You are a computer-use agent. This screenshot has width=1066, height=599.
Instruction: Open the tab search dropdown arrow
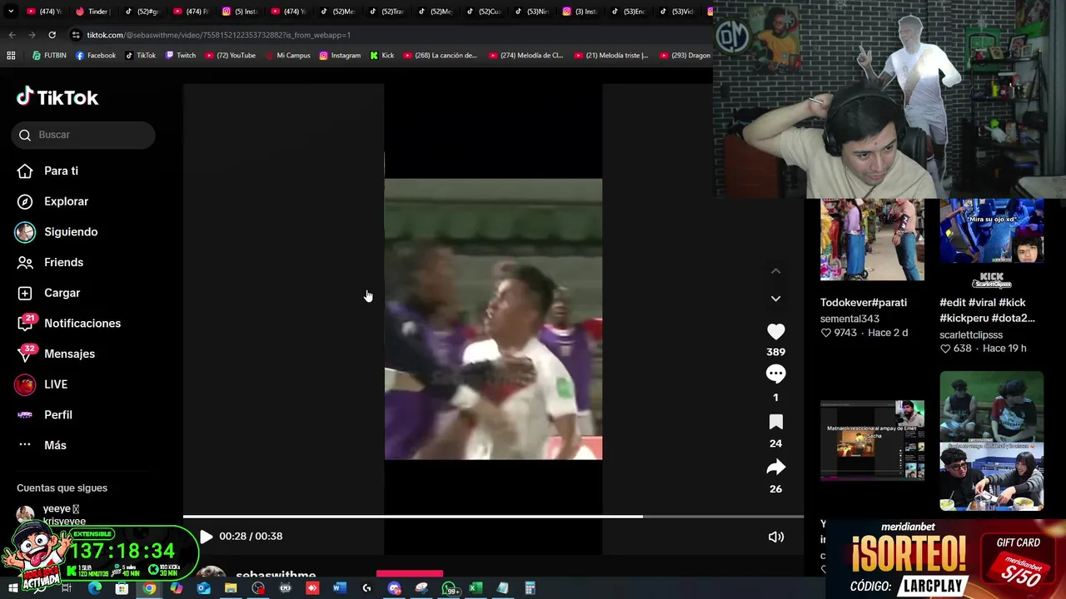click(12, 12)
